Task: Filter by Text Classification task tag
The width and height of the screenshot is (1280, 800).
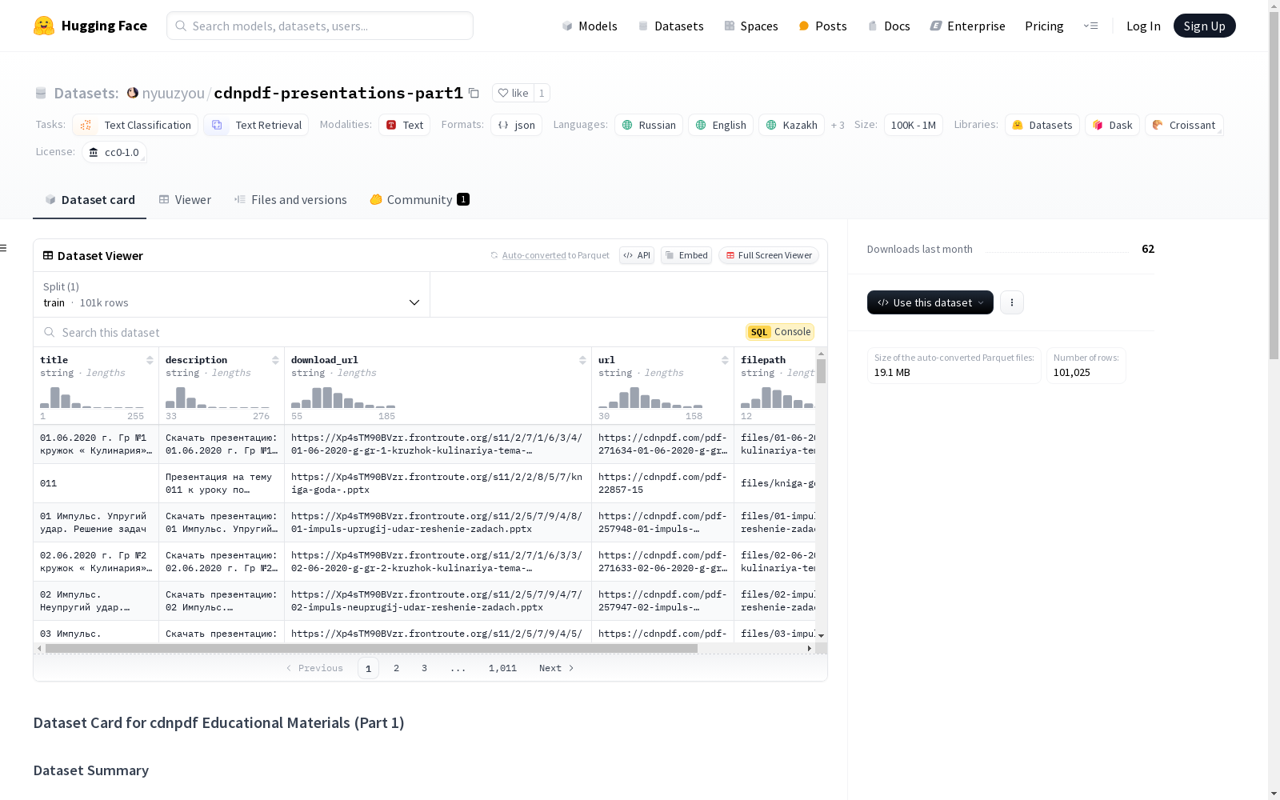Action: [135, 125]
